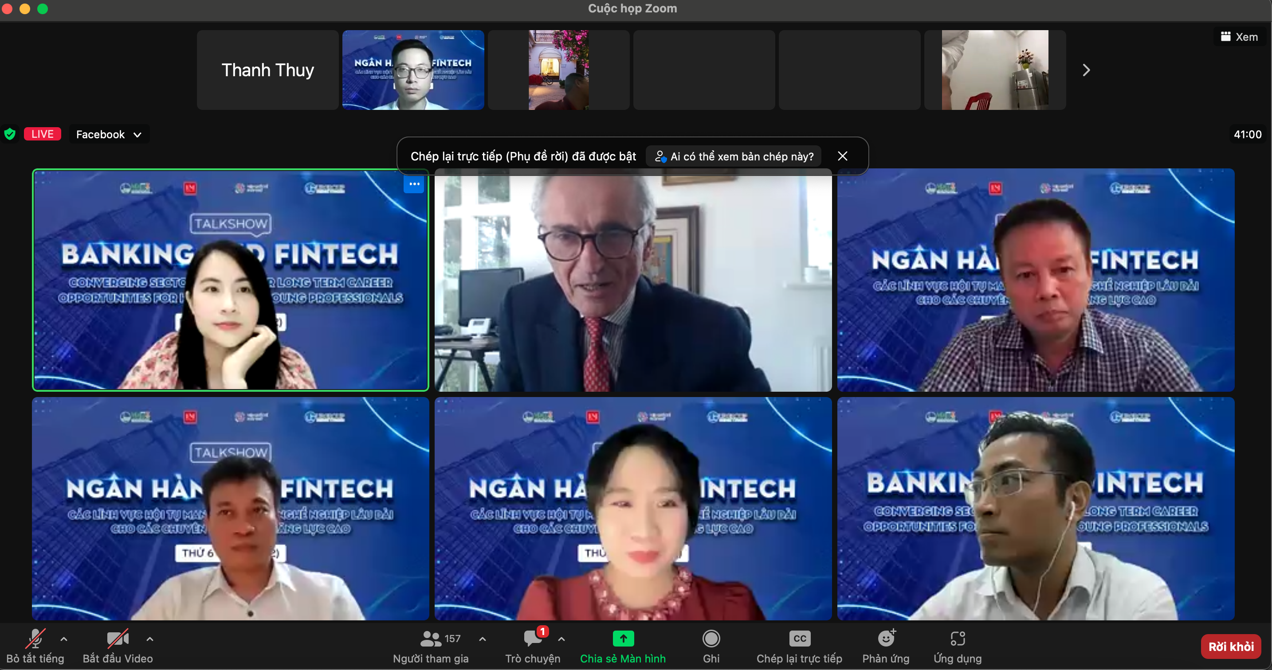Viewport: 1272px width, 670px height.
Task: Click the macOS green fullscreen window button
Action: click(43, 9)
